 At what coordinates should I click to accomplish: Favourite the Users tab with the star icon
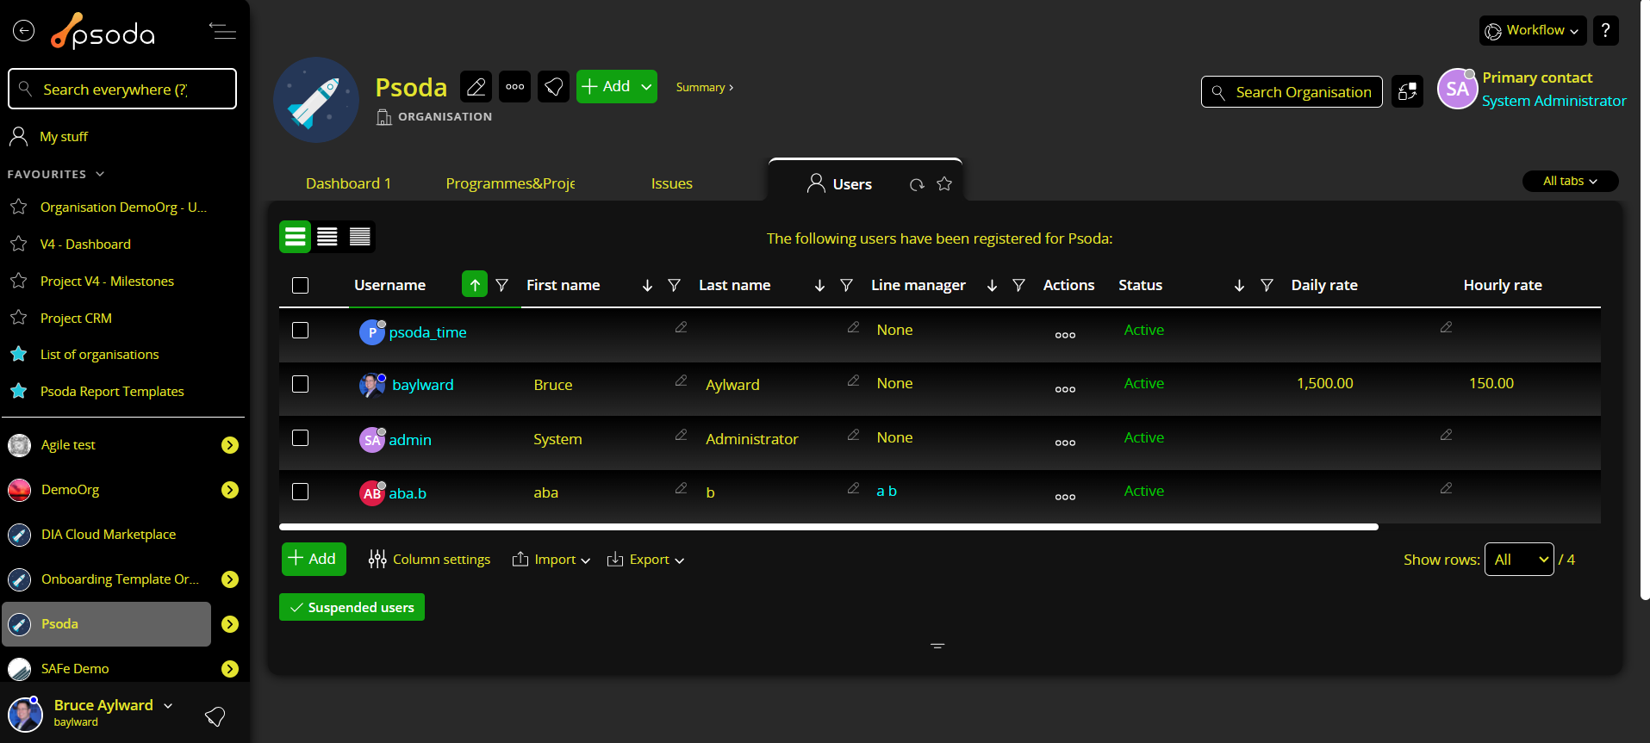pos(944,183)
